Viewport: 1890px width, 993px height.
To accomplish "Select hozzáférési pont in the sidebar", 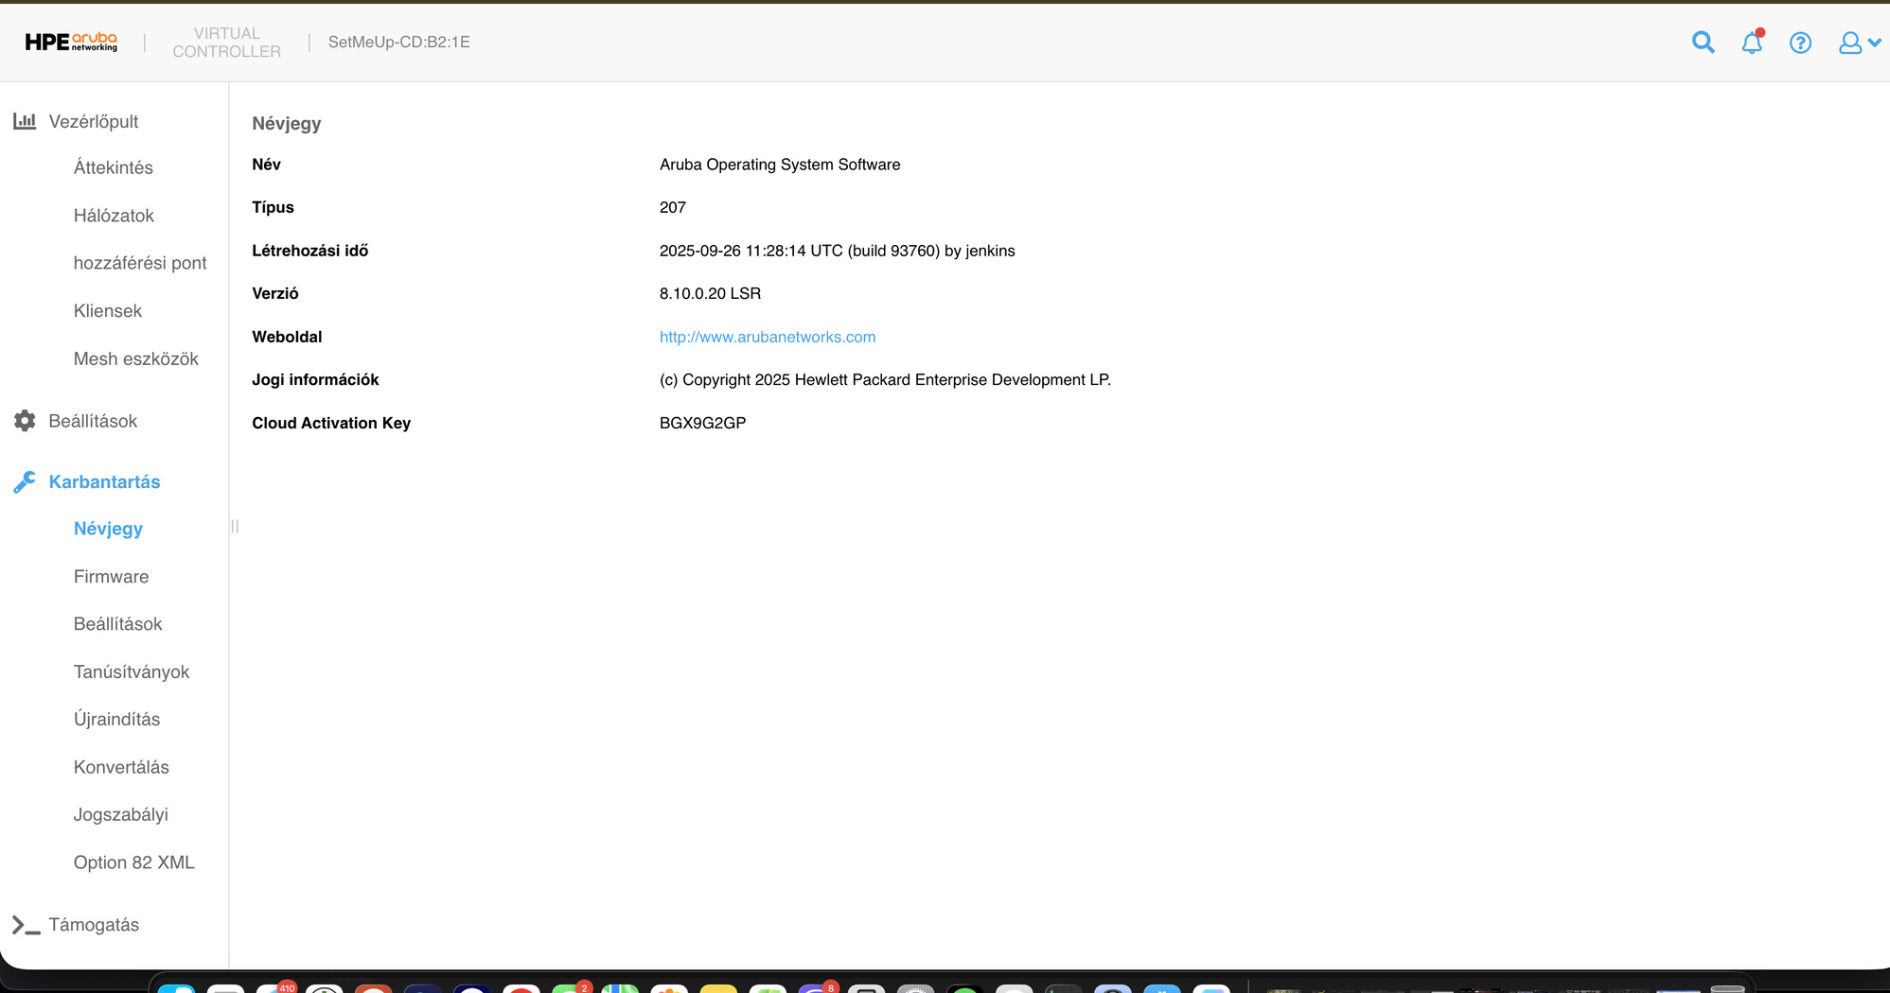I will tap(140, 263).
